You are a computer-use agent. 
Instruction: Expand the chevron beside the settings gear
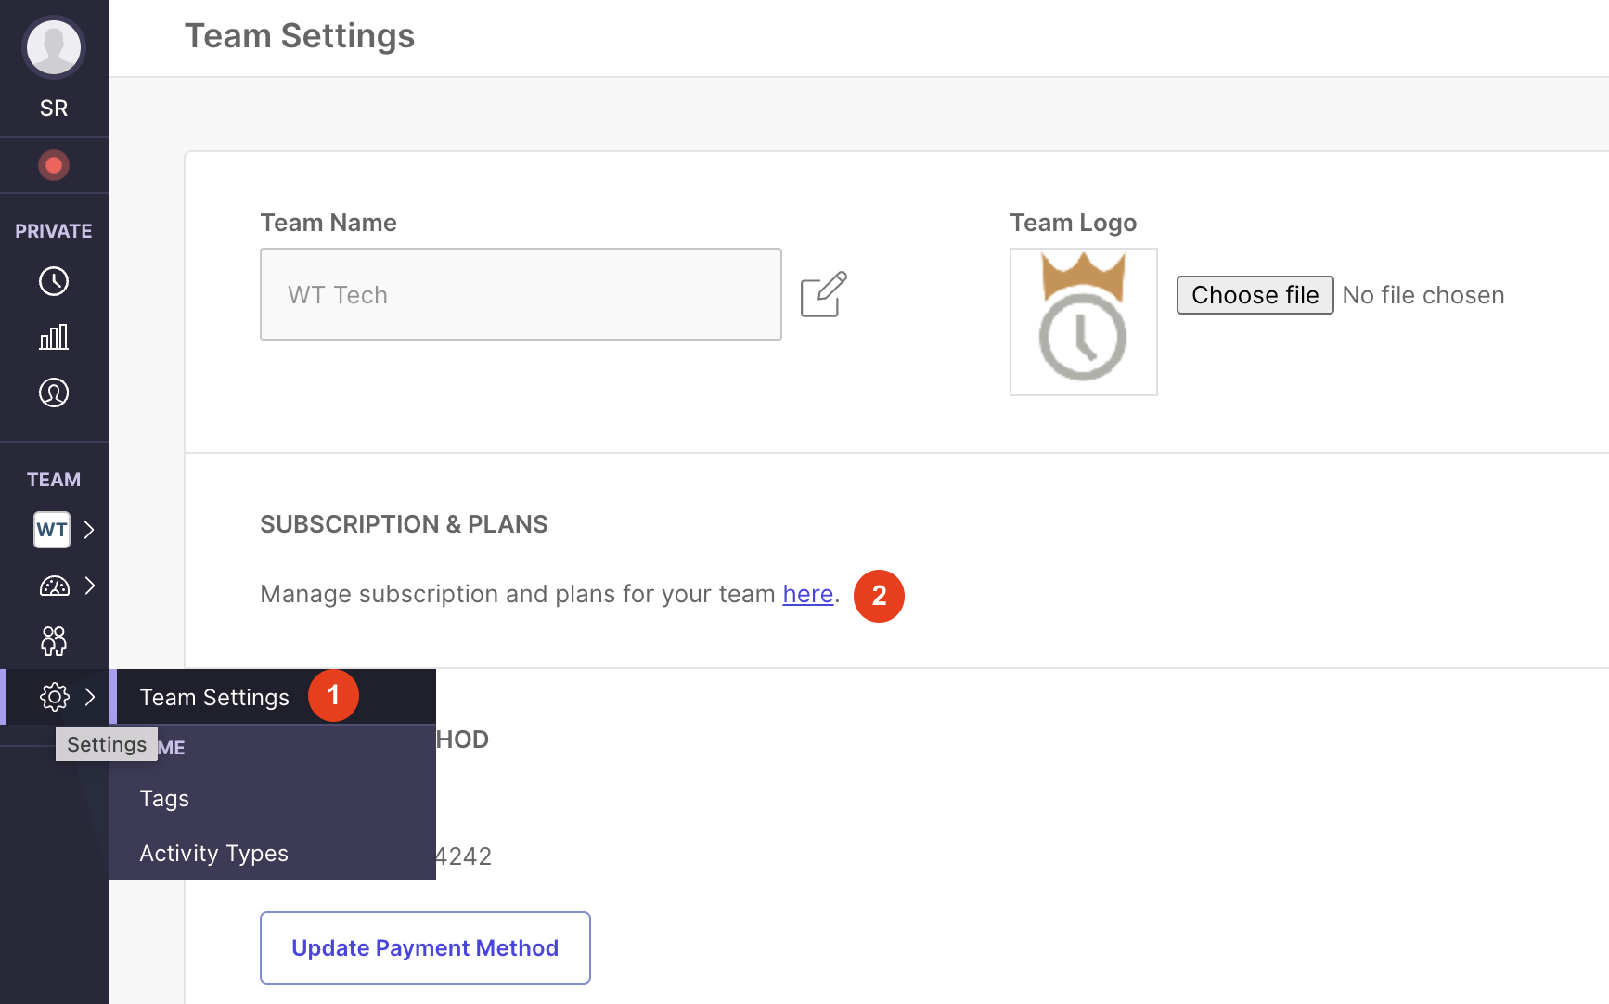click(91, 697)
